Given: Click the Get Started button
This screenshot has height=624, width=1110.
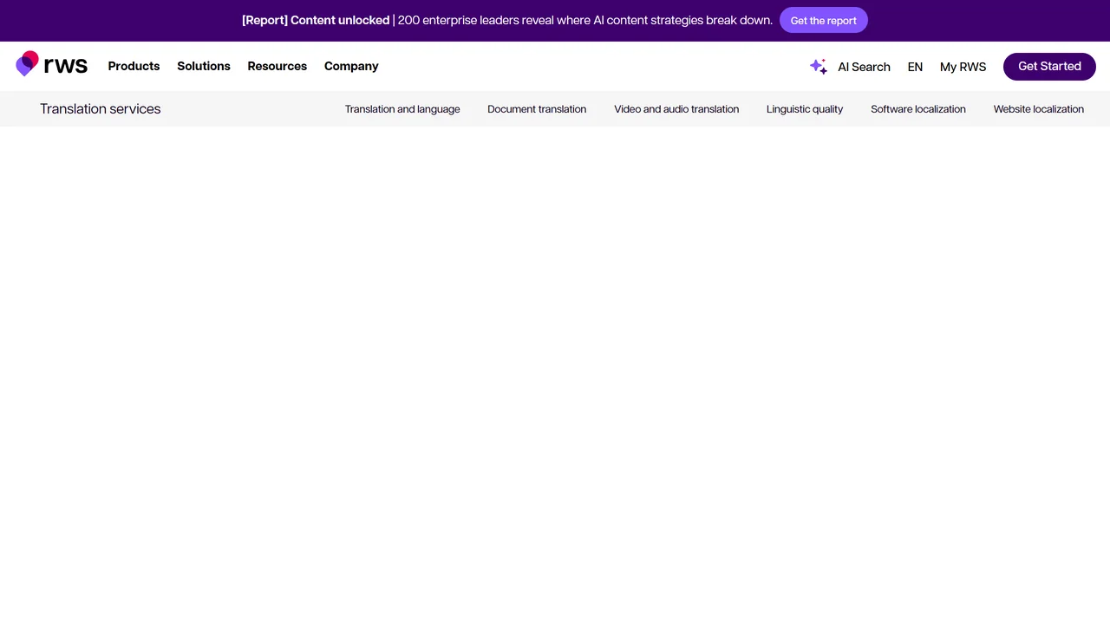Looking at the screenshot, I should pyautogui.click(x=1049, y=66).
